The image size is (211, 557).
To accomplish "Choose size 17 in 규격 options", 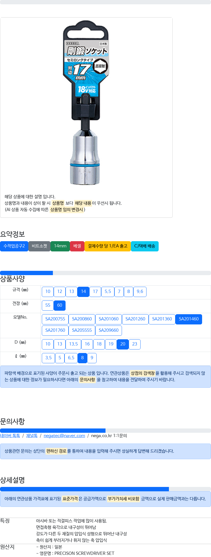I will 95,292.
